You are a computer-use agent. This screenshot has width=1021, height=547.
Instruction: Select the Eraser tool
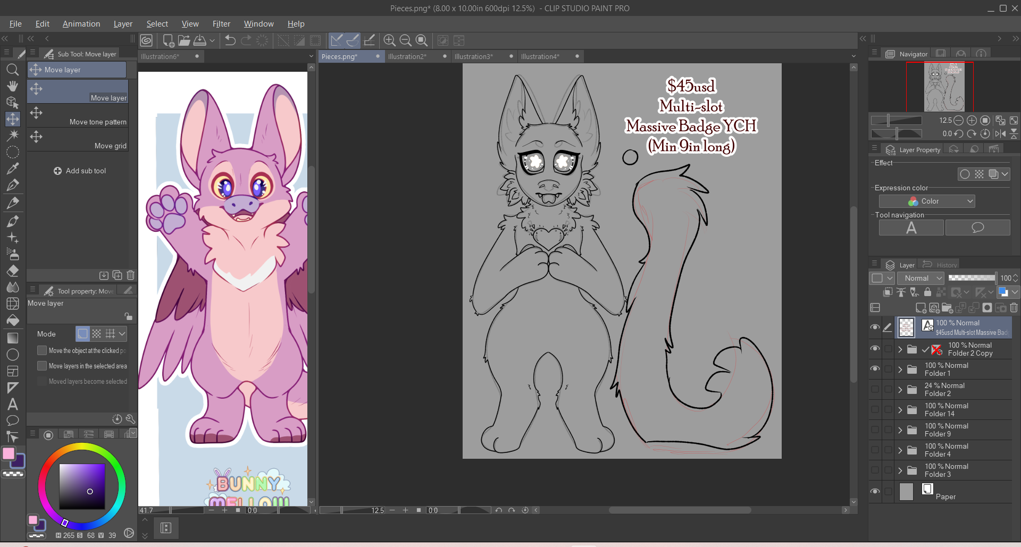[13, 271]
